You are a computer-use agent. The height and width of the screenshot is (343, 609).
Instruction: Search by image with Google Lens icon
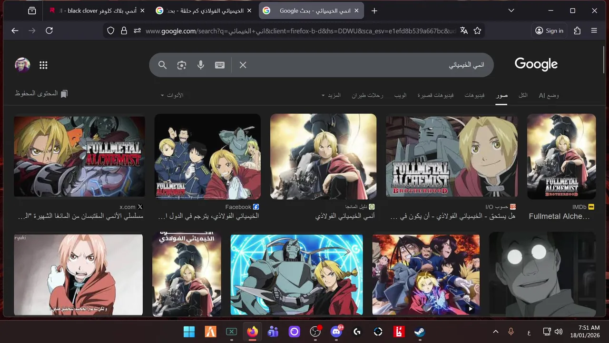click(x=182, y=65)
